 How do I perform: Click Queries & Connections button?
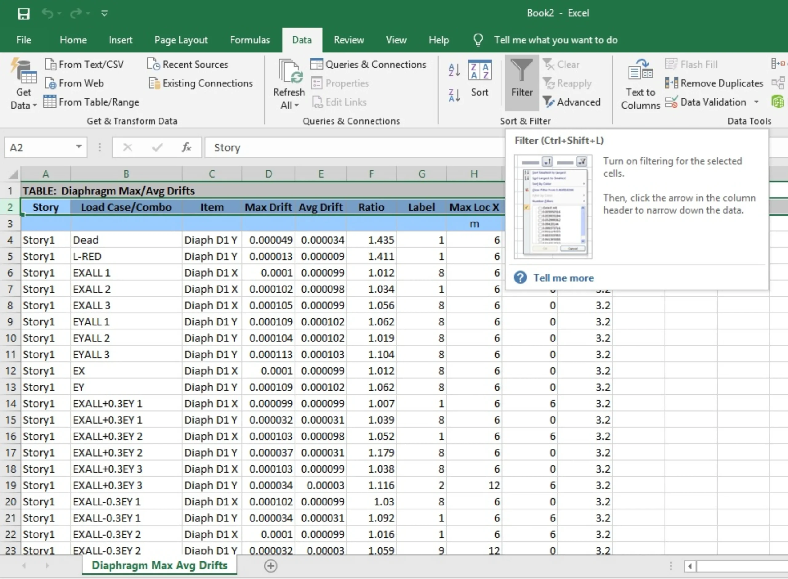pyautogui.click(x=368, y=65)
